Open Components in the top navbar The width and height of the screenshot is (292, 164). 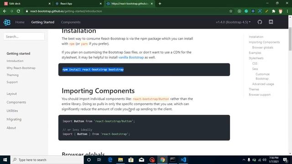71,22
